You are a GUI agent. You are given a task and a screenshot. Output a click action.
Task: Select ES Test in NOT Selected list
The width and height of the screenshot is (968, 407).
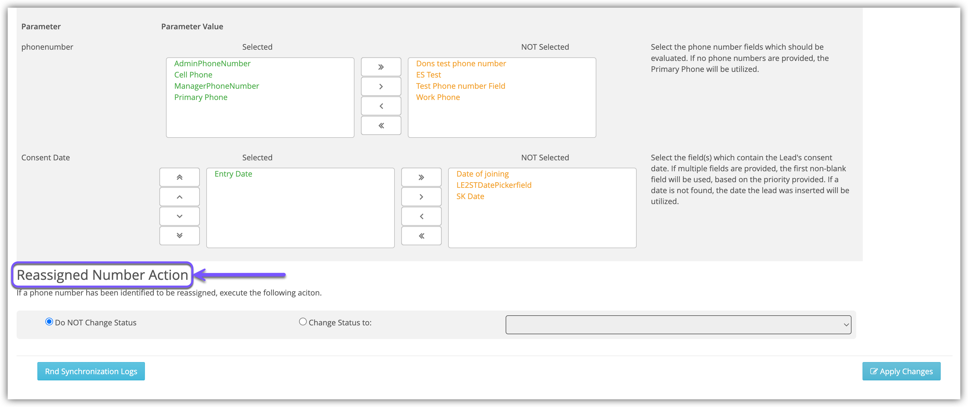point(428,75)
